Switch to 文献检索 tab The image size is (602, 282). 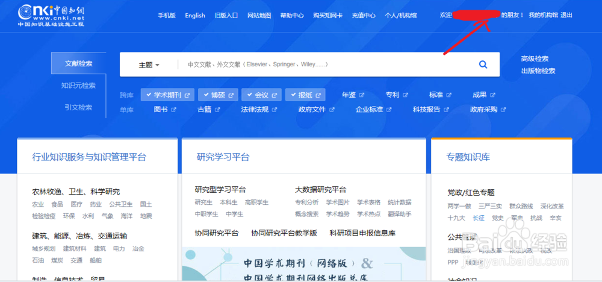click(79, 63)
